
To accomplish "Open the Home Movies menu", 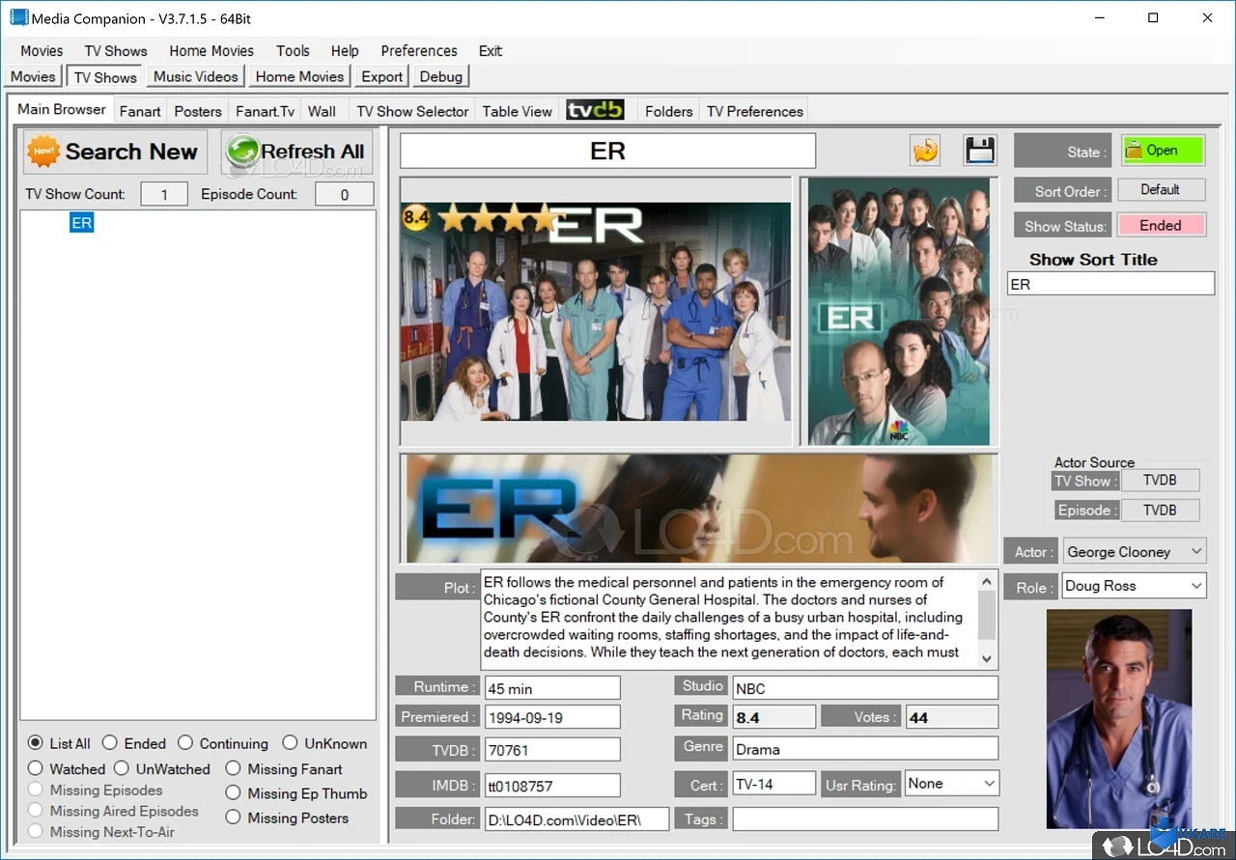I will click(x=211, y=51).
